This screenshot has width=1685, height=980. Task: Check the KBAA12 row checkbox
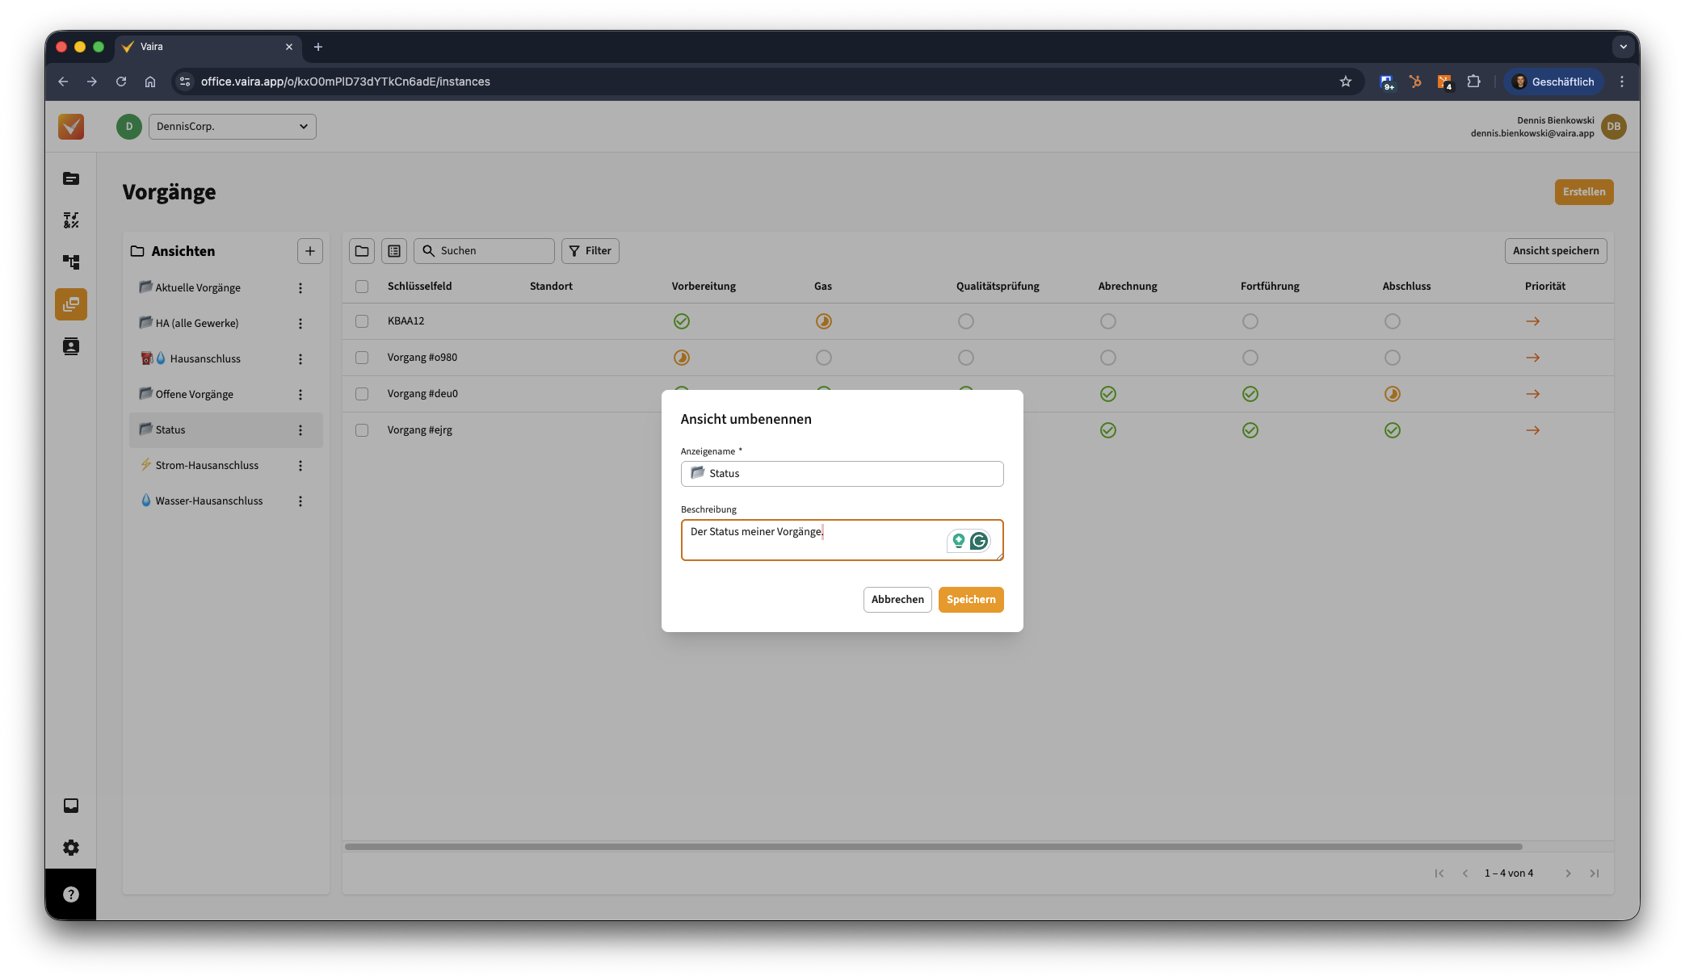pyautogui.click(x=362, y=321)
